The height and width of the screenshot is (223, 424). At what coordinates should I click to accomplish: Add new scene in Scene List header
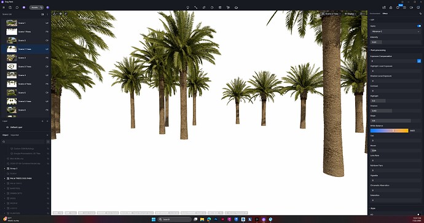pos(42,14)
